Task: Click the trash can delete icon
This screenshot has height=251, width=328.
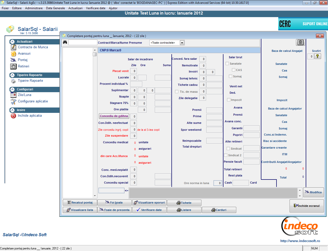Action: click(300, 42)
